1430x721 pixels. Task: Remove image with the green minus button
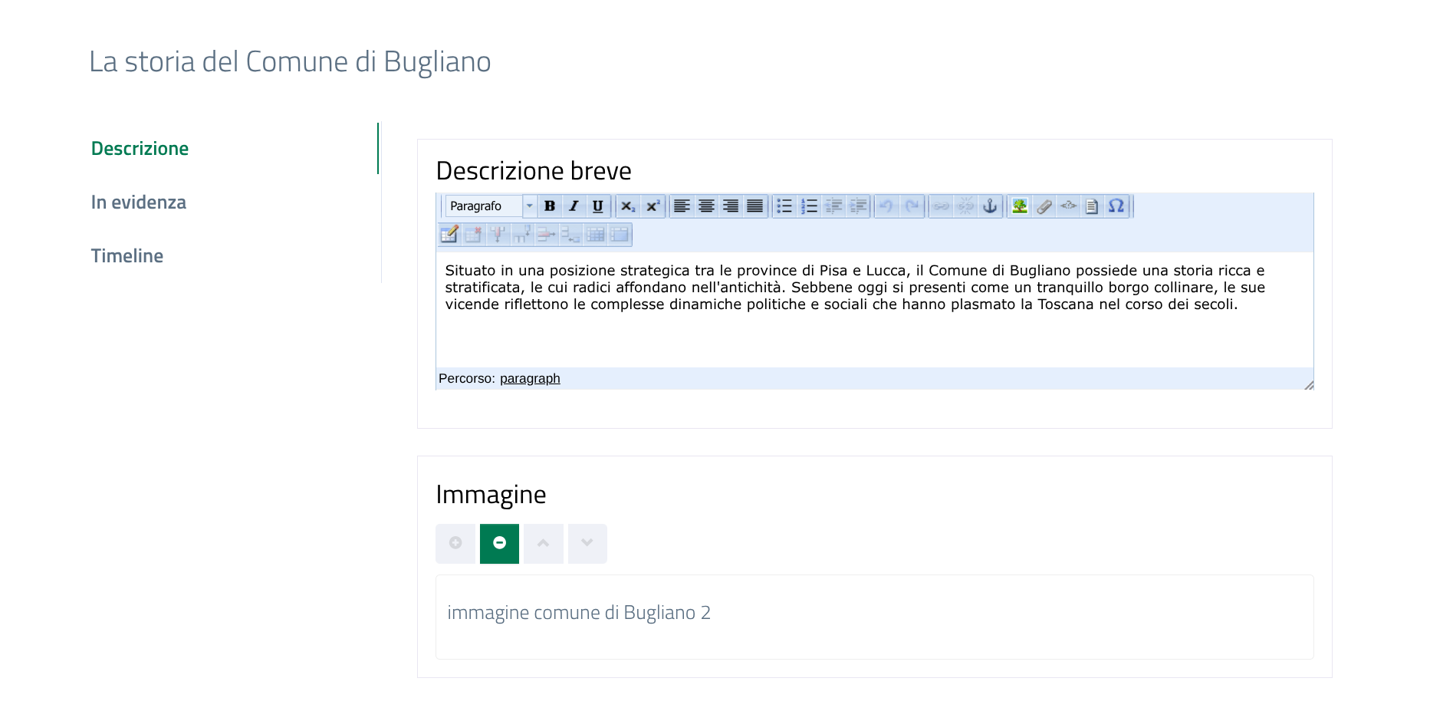click(499, 544)
